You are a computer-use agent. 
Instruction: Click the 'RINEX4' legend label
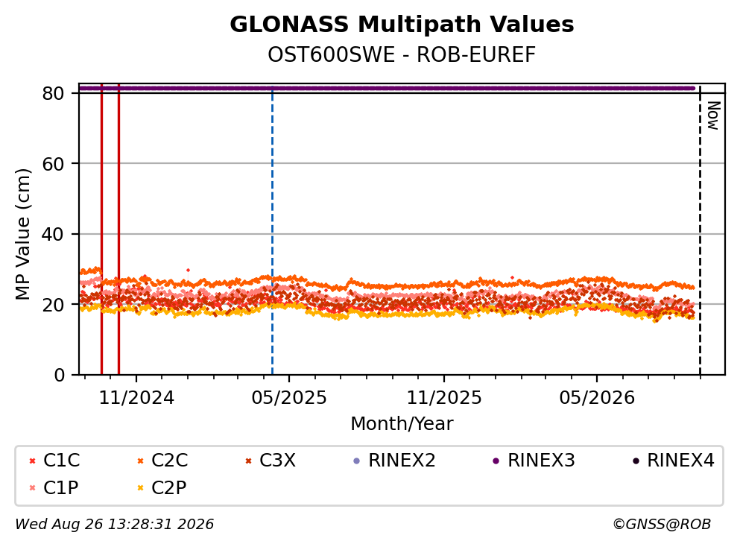coord(680,461)
